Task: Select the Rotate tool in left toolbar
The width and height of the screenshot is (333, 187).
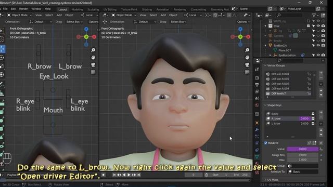Action: (2, 58)
